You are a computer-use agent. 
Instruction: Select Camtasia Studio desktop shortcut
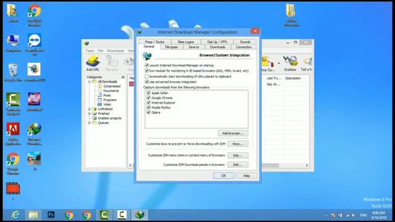pyautogui.click(x=13, y=104)
